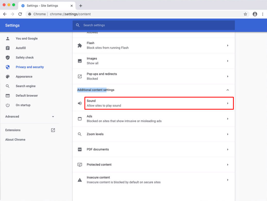Open a new tab with plus icon
The height and width of the screenshot is (201, 267).
[x=81, y=6]
